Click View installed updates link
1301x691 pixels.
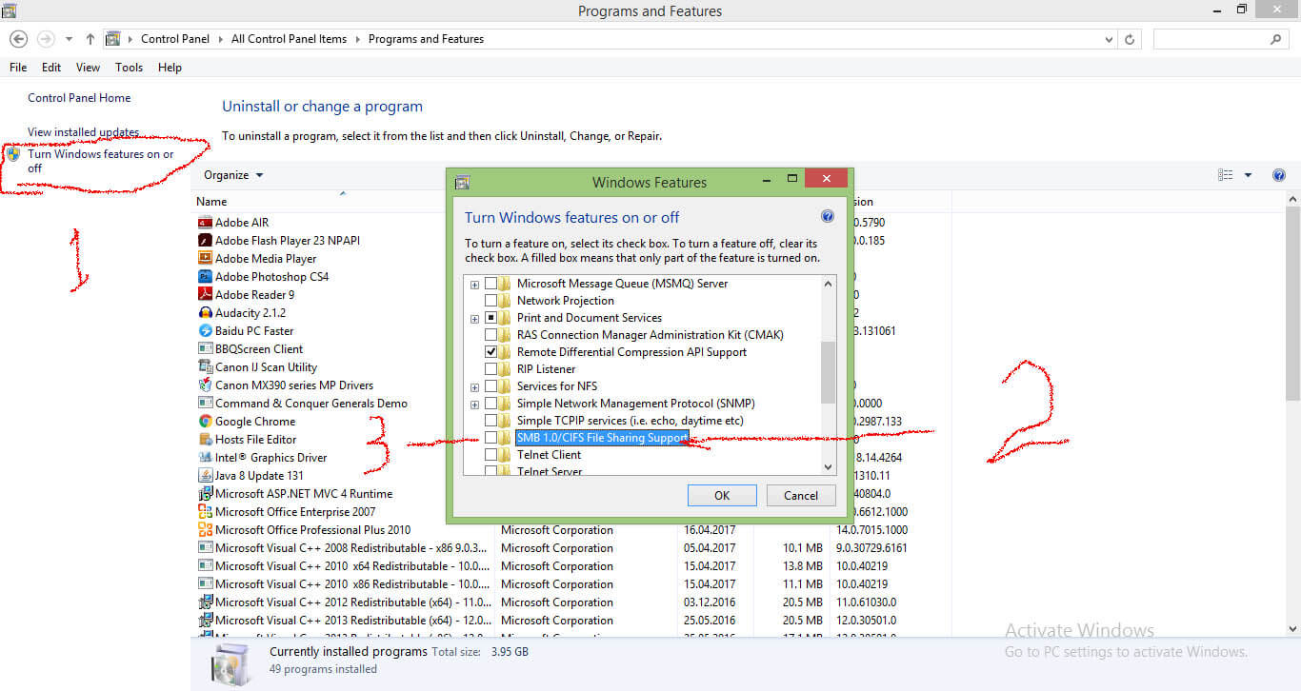pos(83,132)
